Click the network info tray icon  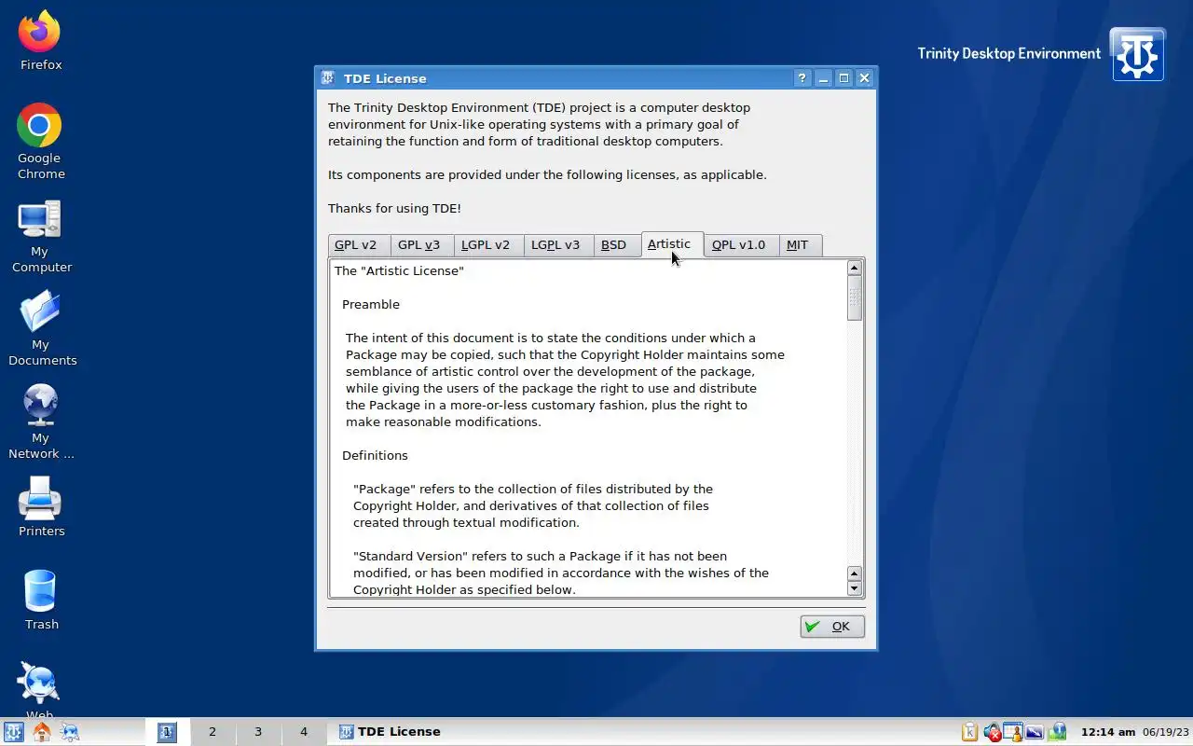pos(1057,732)
